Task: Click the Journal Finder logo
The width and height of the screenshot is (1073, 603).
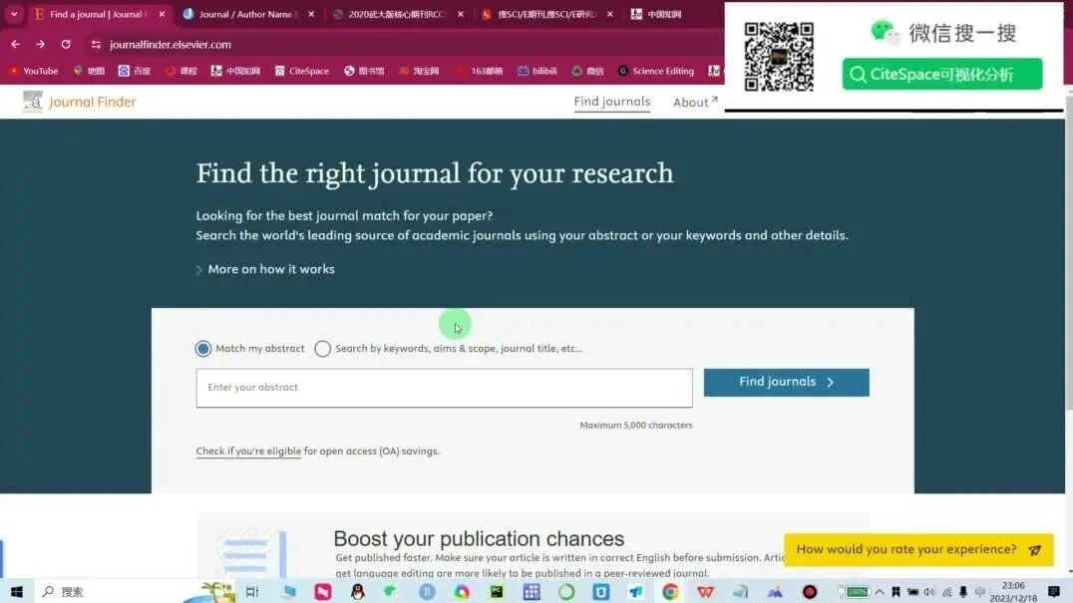Action: pos(80,102)
